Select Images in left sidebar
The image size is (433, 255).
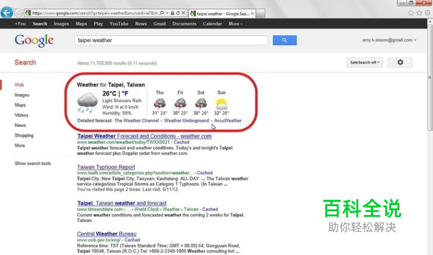point(22,95)
